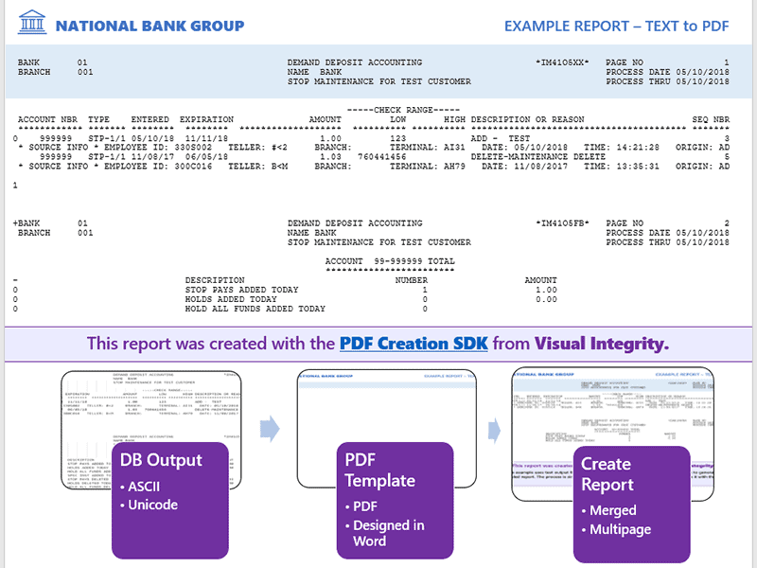Click the DESCRIPTION OR REASON column header
757x568 pixels.
tap(527, 119)
